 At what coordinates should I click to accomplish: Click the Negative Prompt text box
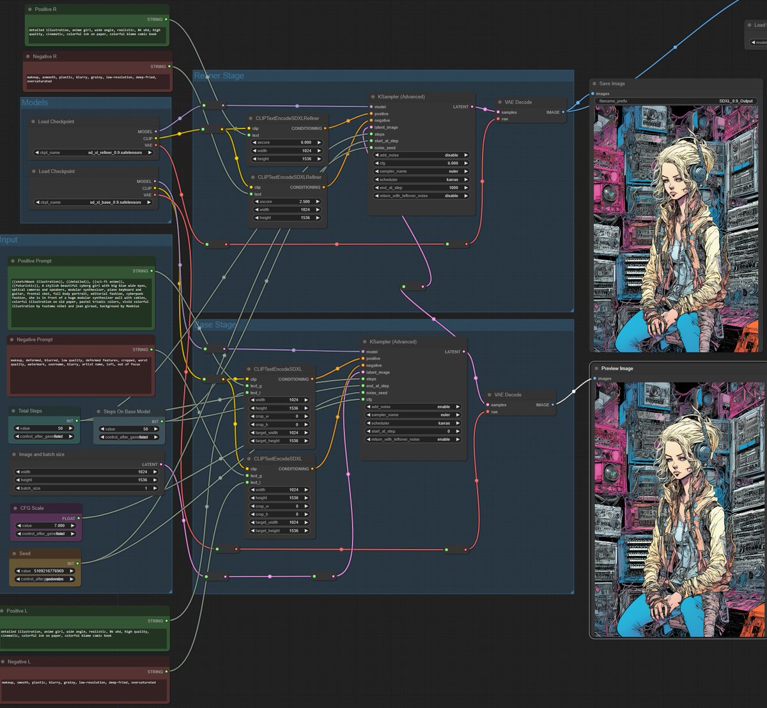pyautogui.click(x=81, y=374)
